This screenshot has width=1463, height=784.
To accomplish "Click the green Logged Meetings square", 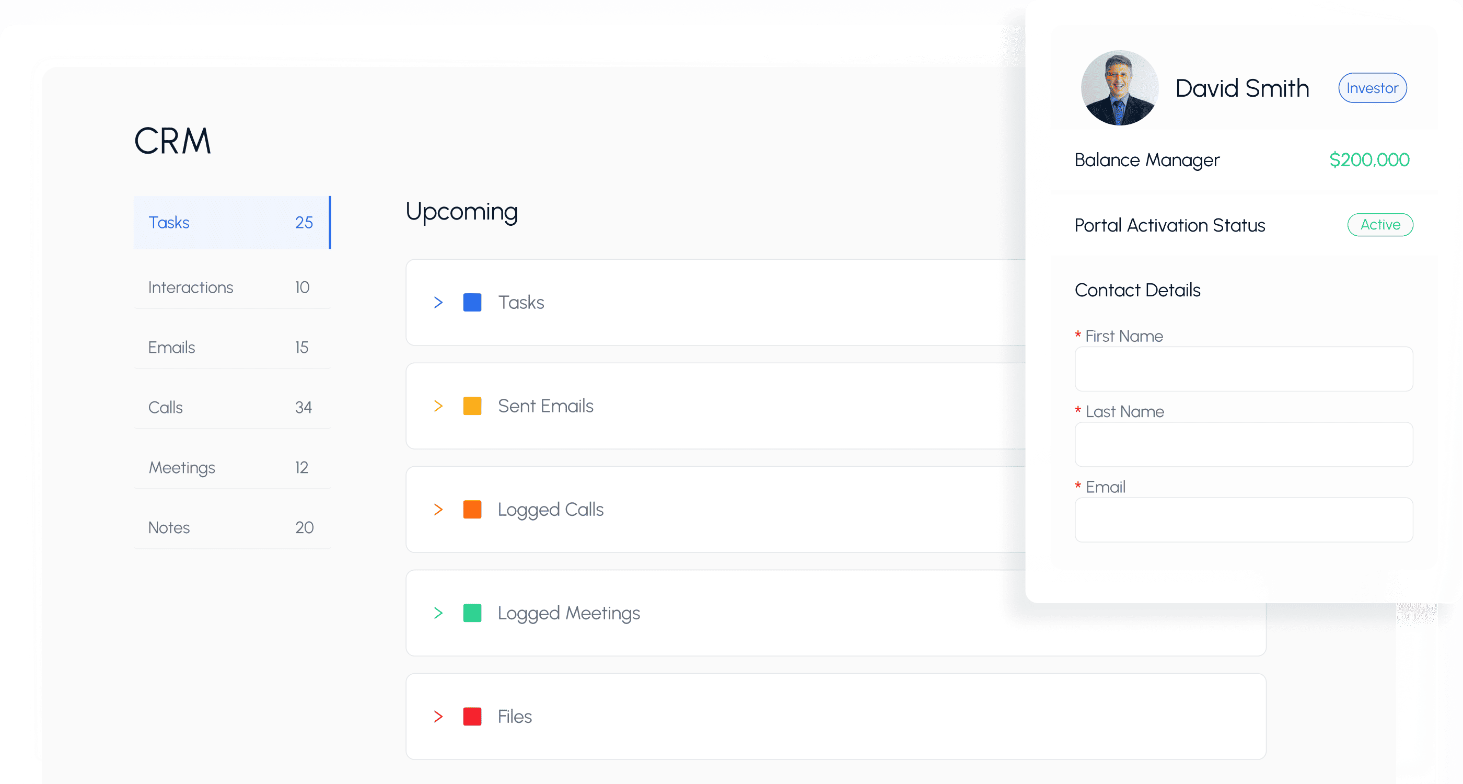I will 472,613.
